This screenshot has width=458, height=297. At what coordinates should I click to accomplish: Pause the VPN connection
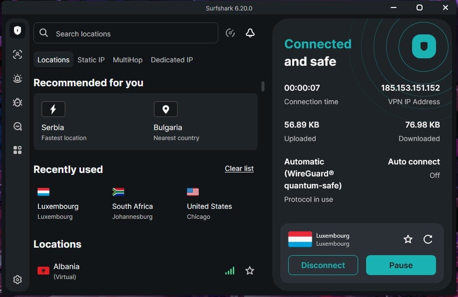click(401, 265)
